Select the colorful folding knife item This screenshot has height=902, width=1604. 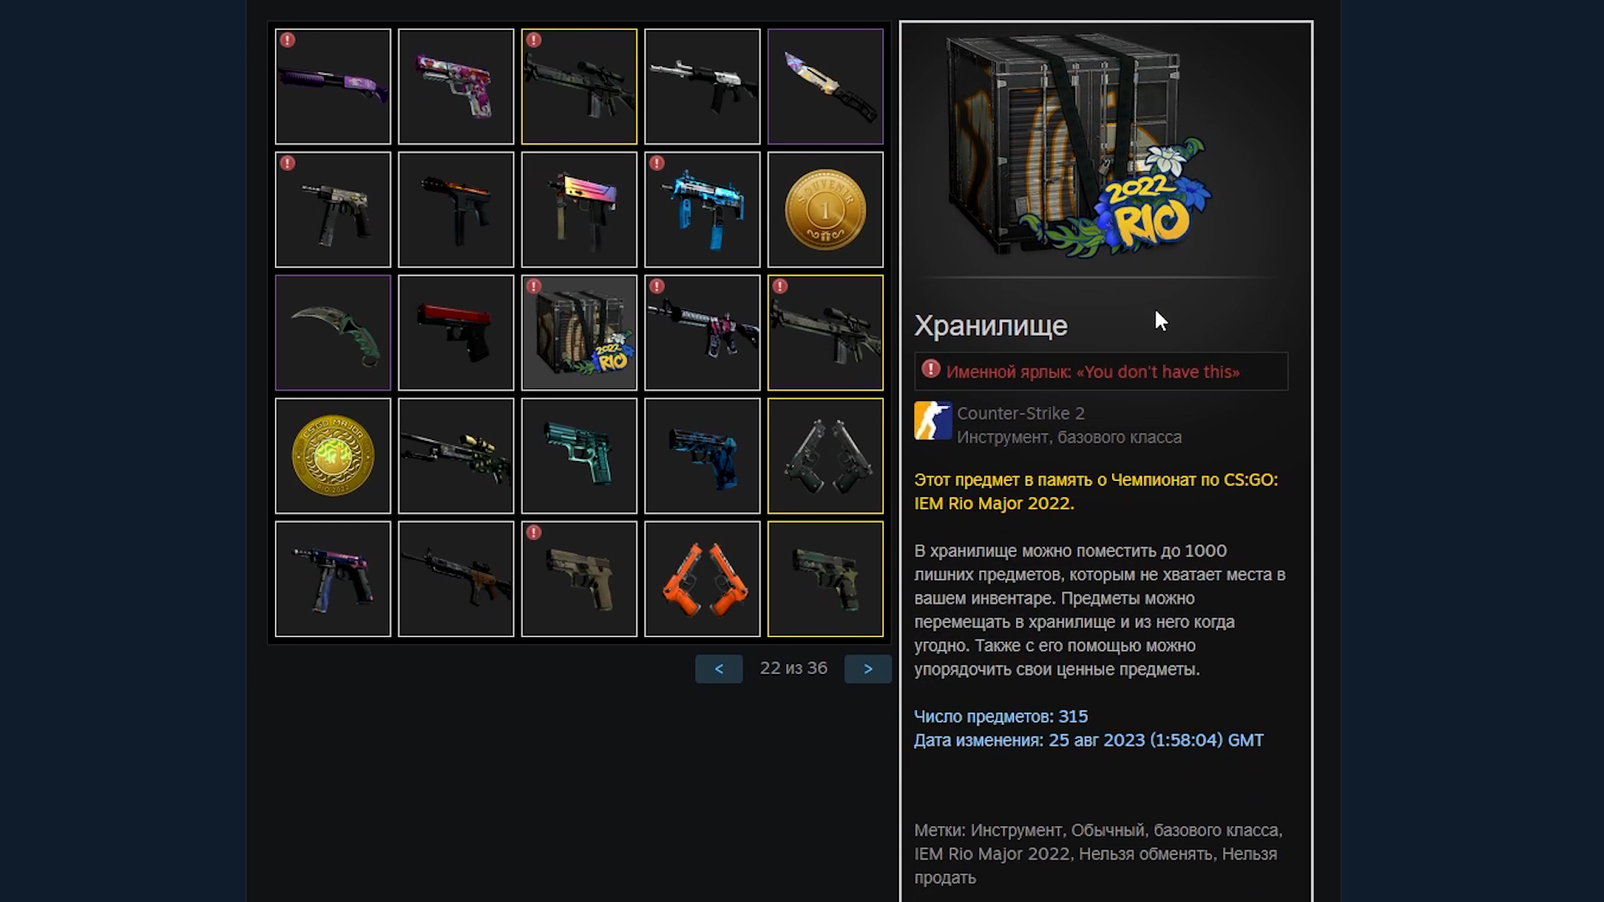point(825,86)
